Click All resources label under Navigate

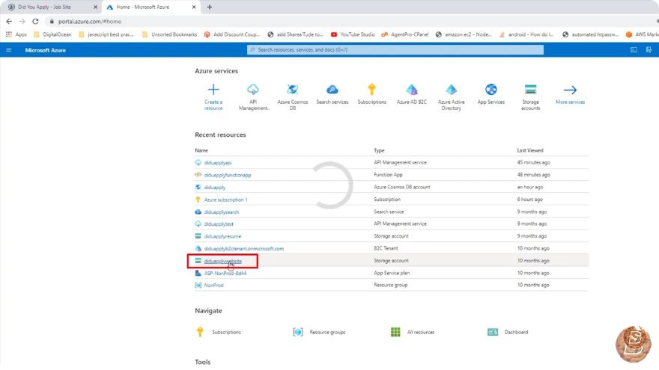(421, 332)
